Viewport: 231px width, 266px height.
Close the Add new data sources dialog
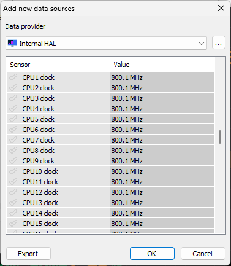pyautogui.click(x=221, y=9)
